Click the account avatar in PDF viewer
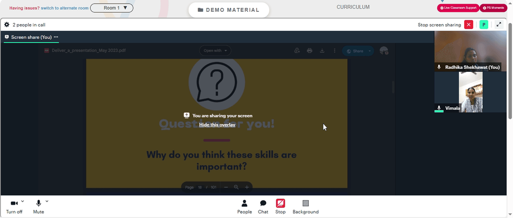This screenshot has width=513, height=218. pyautogui.click(x=384, y=51)
